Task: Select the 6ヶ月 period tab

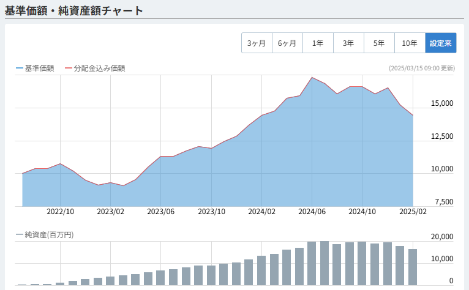Action: [287, 43]
